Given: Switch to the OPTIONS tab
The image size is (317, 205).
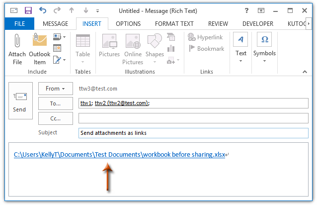Looking at the screenshot, I should tap(128, 24).
